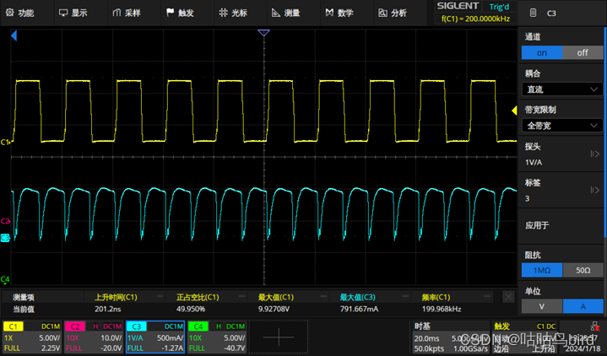Click the 触发 trigger flag icon
Image resolution: width=607 pixels, height=356 pixels.
pyautogui.click(x=170, y=13)
